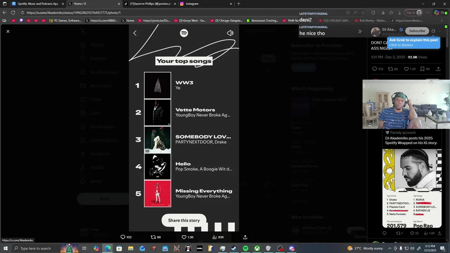
Task: Open replies via the 102 comment icon under photo
Action: [126, 237]
